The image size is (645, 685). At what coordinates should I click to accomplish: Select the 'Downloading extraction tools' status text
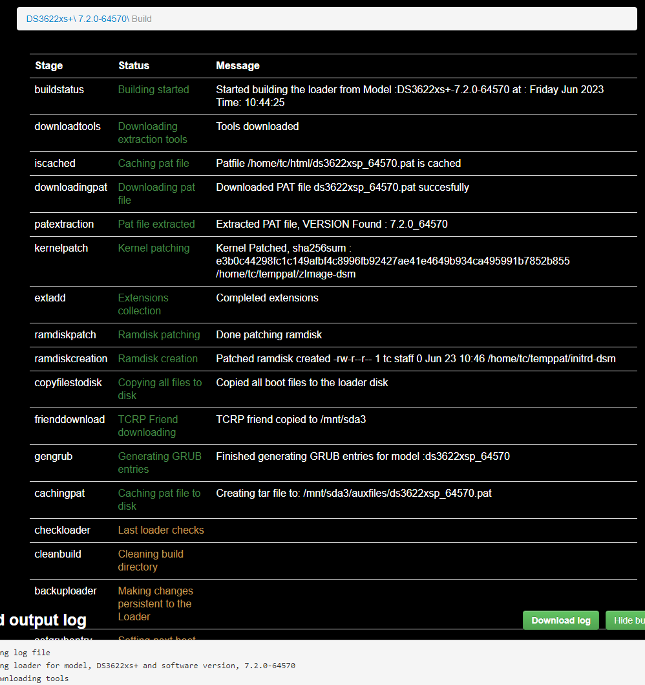[x=153, y=133]
